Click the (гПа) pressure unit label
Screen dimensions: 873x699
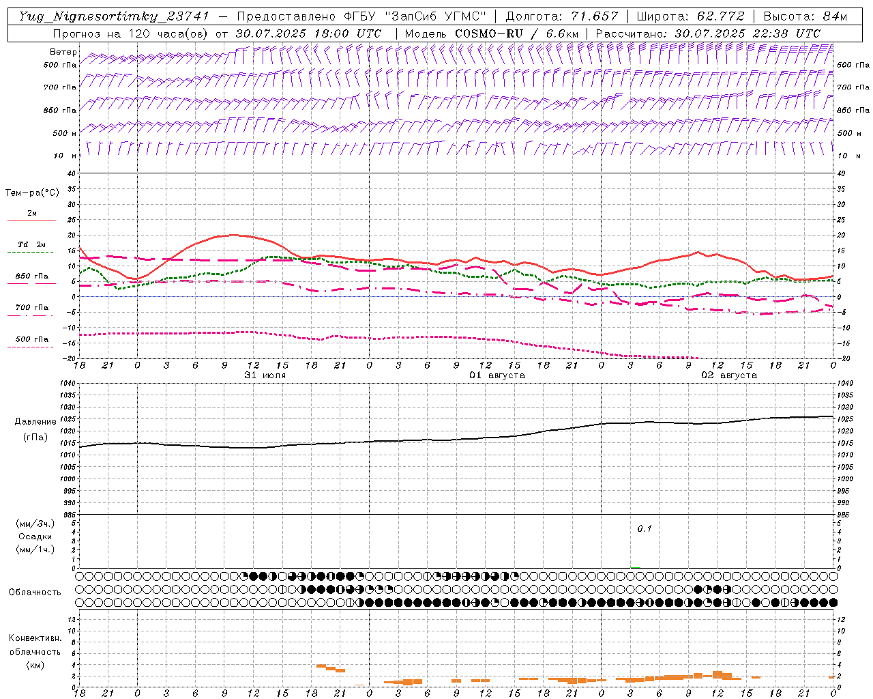coord(35,437)
